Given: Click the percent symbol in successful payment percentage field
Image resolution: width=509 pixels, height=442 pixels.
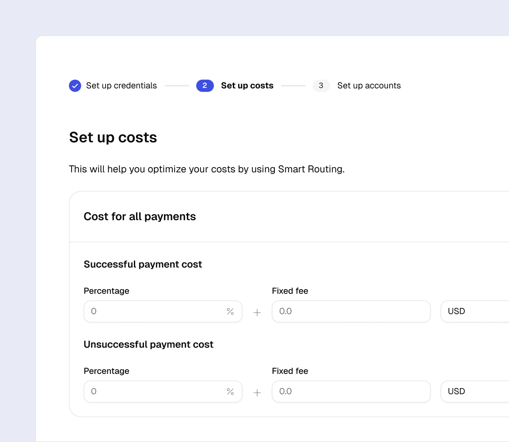Looking at the screenshot, I should (x=230, y=311).
